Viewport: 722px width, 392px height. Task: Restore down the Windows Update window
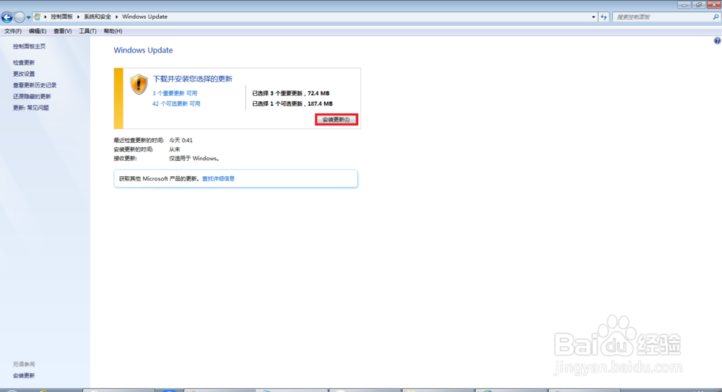point(699,4)
